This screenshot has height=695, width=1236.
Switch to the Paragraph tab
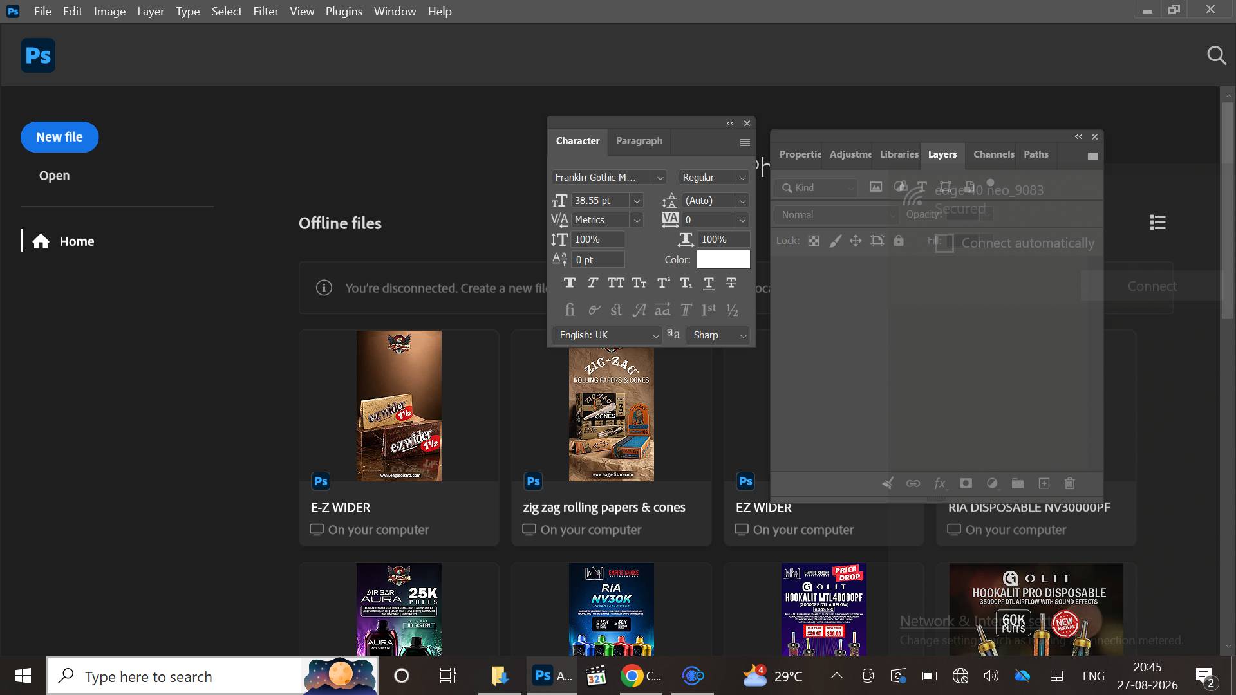point(639,141)
